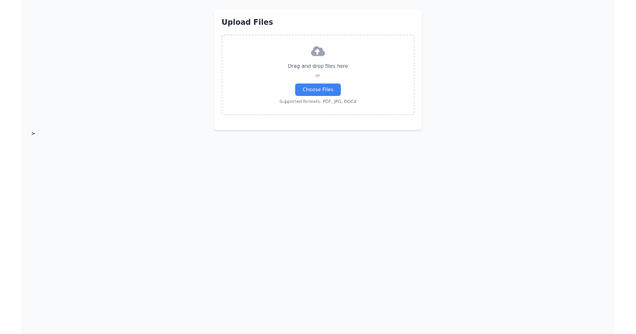
Task: Open the collapsed panel using the arrow
Action: pos(33,133)
